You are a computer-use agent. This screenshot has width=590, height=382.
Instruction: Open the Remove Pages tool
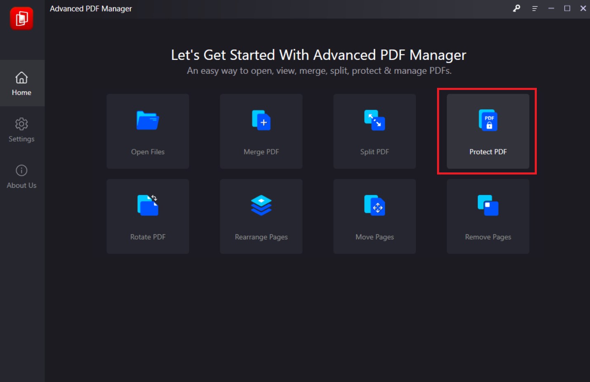point(488,216)
